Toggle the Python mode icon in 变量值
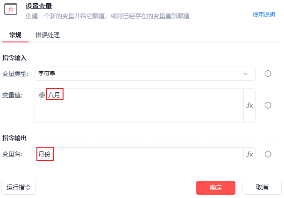The height and width of the screenshot is (198, 284). click(x=42, y=95)
